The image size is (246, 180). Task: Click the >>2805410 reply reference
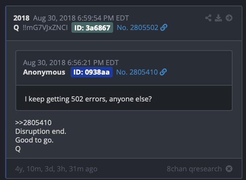pos(33,123)
